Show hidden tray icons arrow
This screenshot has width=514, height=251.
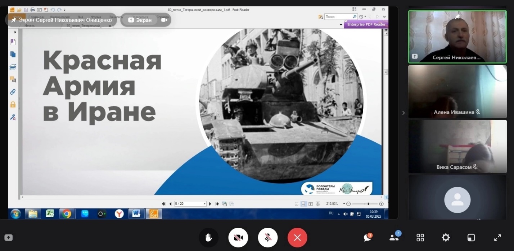click(339, 214)
